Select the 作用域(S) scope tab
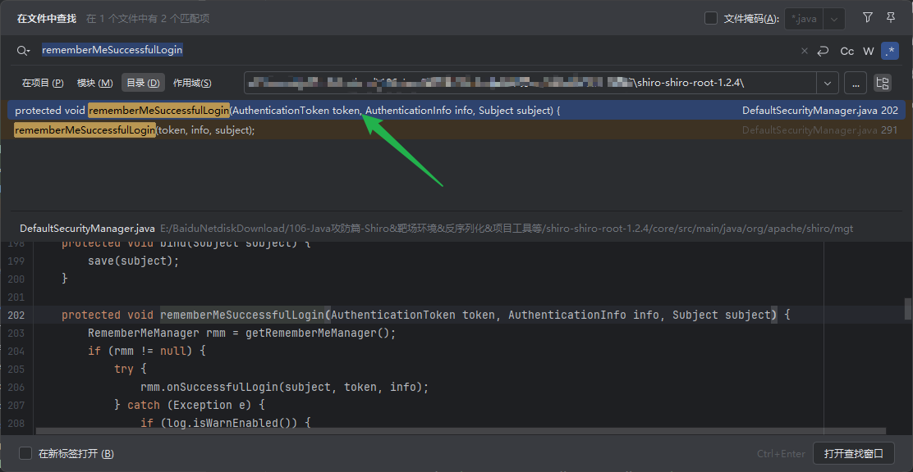Image resolution: width=913 pixels, height=472 pixels. 192,83
